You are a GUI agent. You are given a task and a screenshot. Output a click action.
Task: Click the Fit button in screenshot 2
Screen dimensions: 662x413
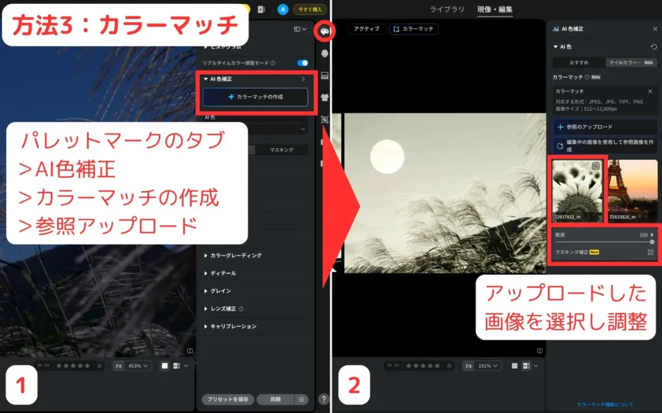[x=468, y=366]
